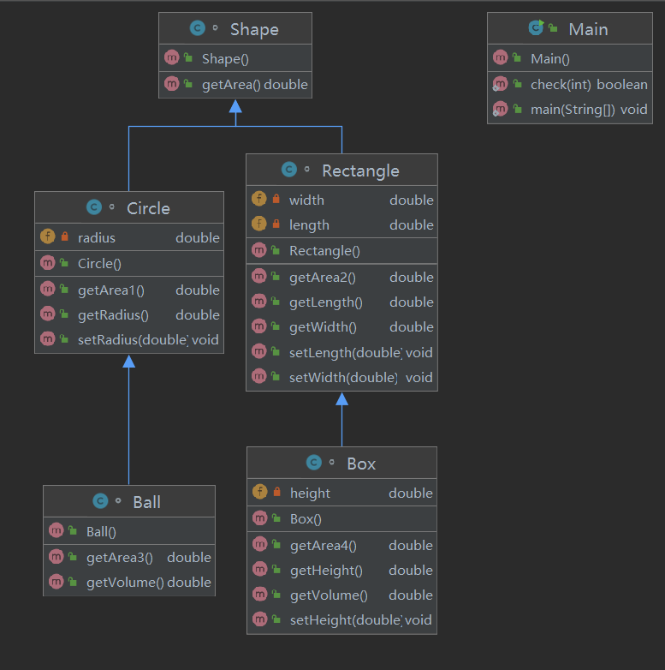Select the Circle() constructor row
This screenshot has height=670, width=665.
[129, 263]
